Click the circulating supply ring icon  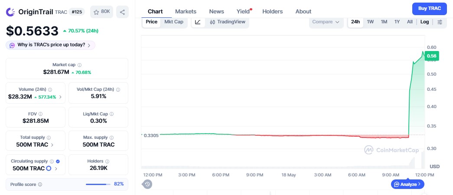click(49, 169)
